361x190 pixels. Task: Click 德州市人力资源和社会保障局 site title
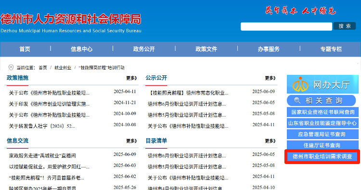[71, 19]
